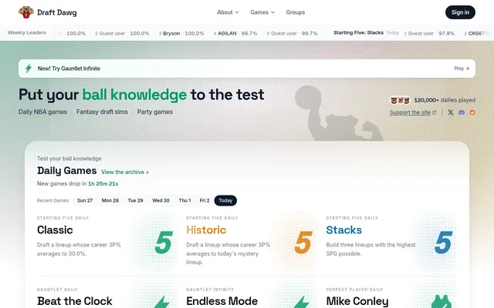
Task: Open the Endless Mode game
Action: [x=222, y=301]
